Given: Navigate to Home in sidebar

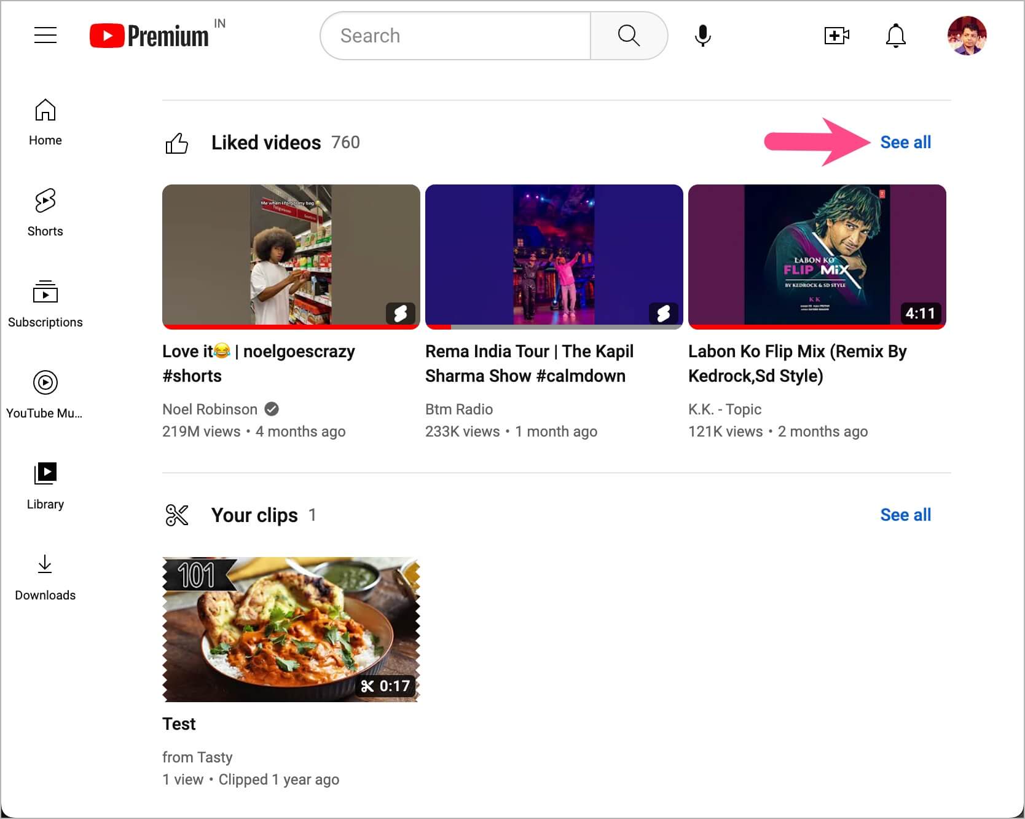Looking at the screenshot, I should 45,122.
